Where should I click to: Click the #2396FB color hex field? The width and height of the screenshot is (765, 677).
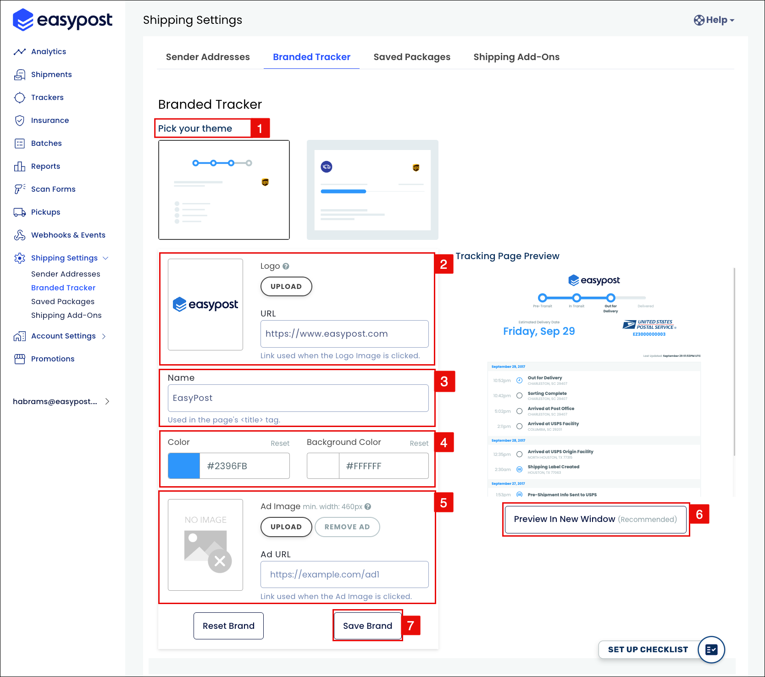pos(244,466)
